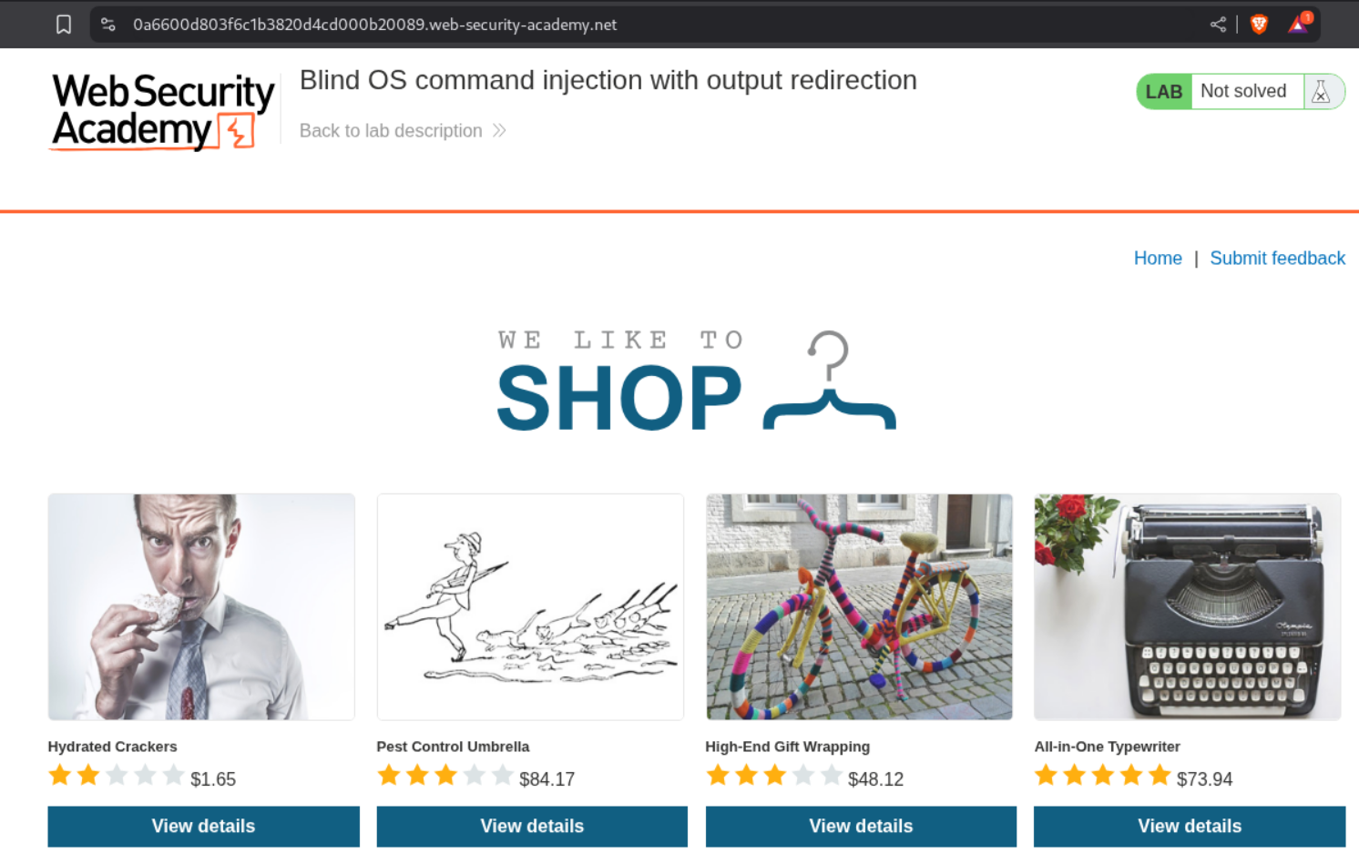
Task: Click the address bar URL field
Action: tap(374, 25)
